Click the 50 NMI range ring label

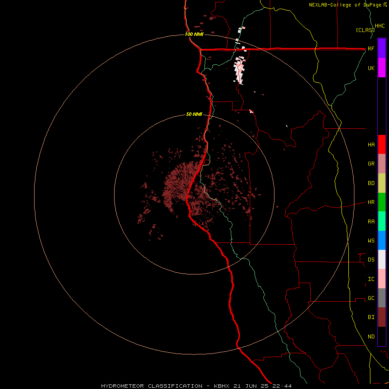[x=194, y=114]
